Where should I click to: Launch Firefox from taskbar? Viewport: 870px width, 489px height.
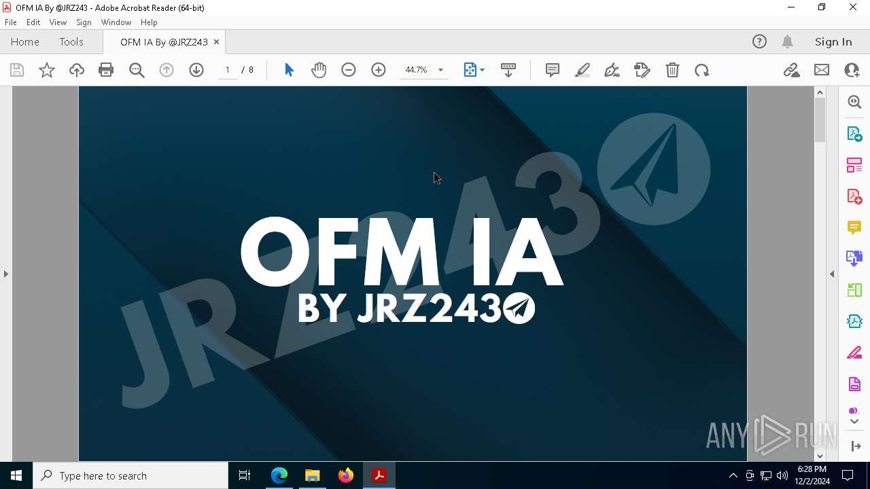click(346, 475)
